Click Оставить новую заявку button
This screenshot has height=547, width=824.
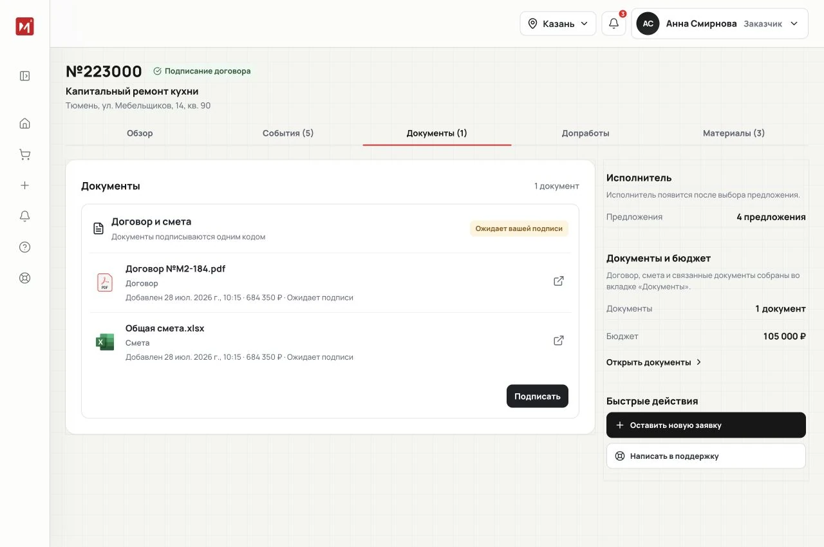tap(706, 425)
